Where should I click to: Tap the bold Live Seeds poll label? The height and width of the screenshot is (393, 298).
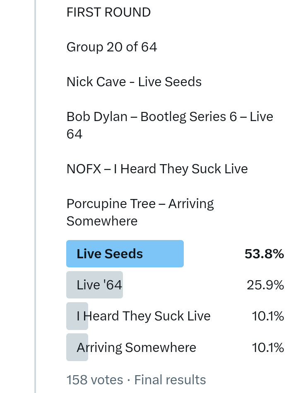click(x=110, y=254)
